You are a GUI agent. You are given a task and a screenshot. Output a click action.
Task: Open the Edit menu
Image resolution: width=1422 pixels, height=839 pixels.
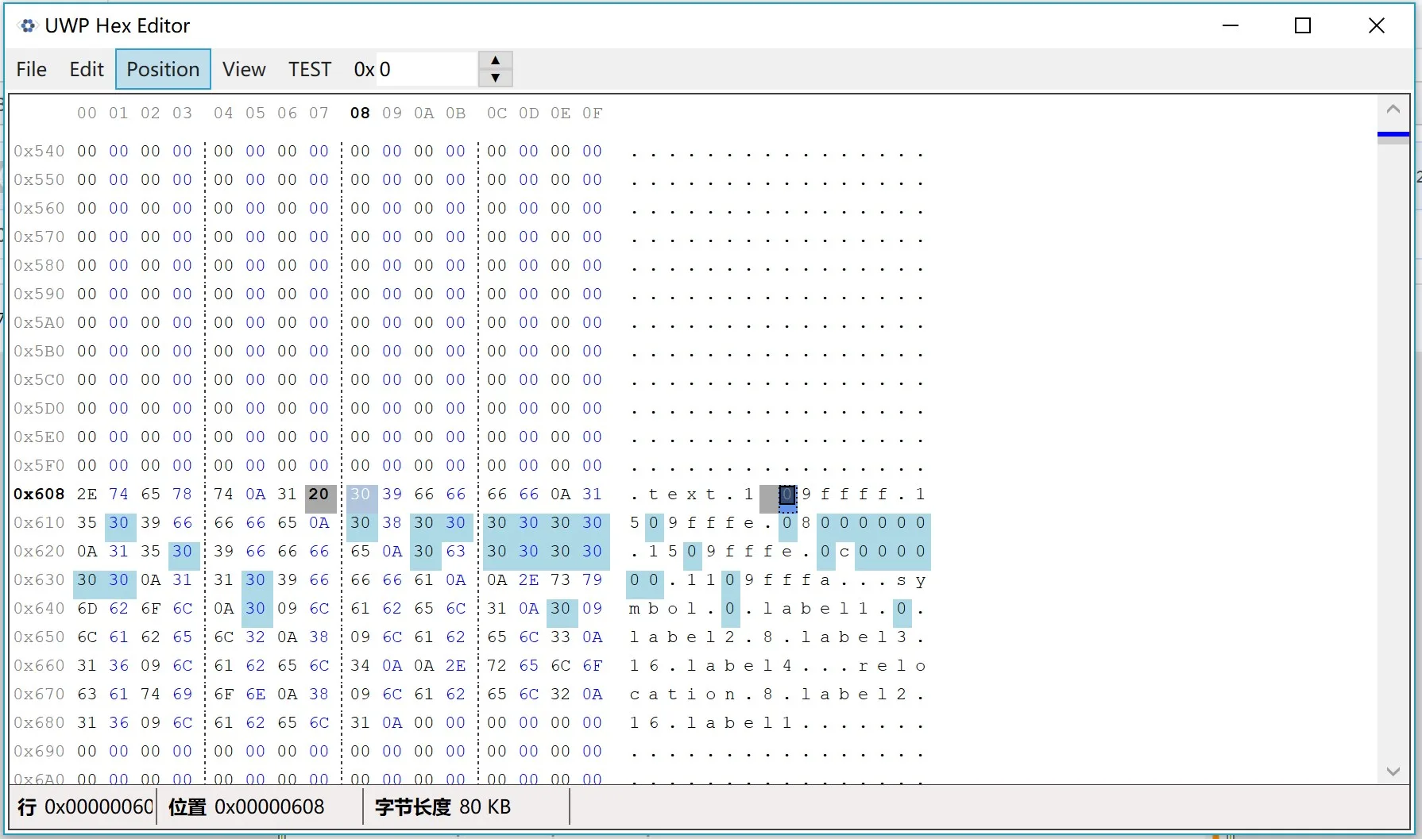87,69
